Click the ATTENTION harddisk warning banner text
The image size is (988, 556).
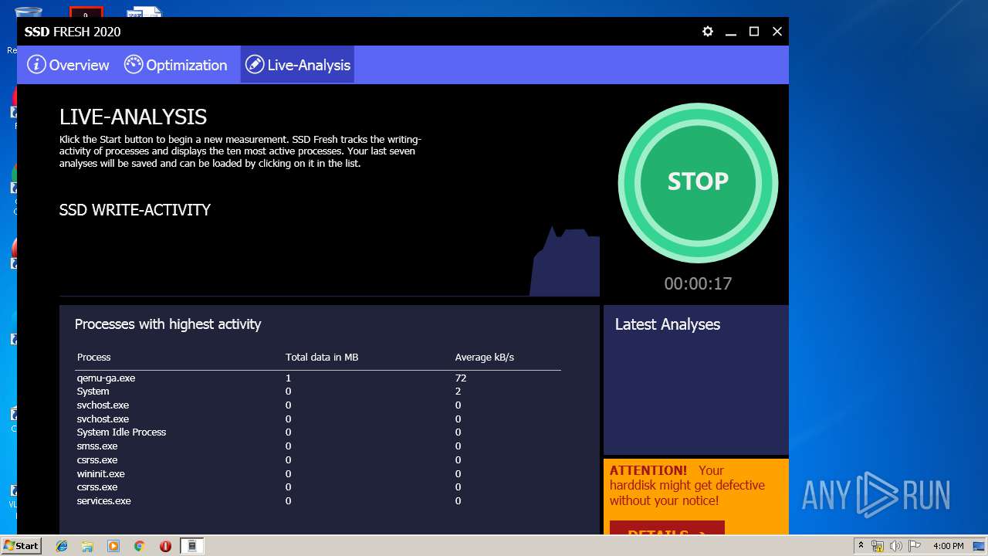click(687, 486)
